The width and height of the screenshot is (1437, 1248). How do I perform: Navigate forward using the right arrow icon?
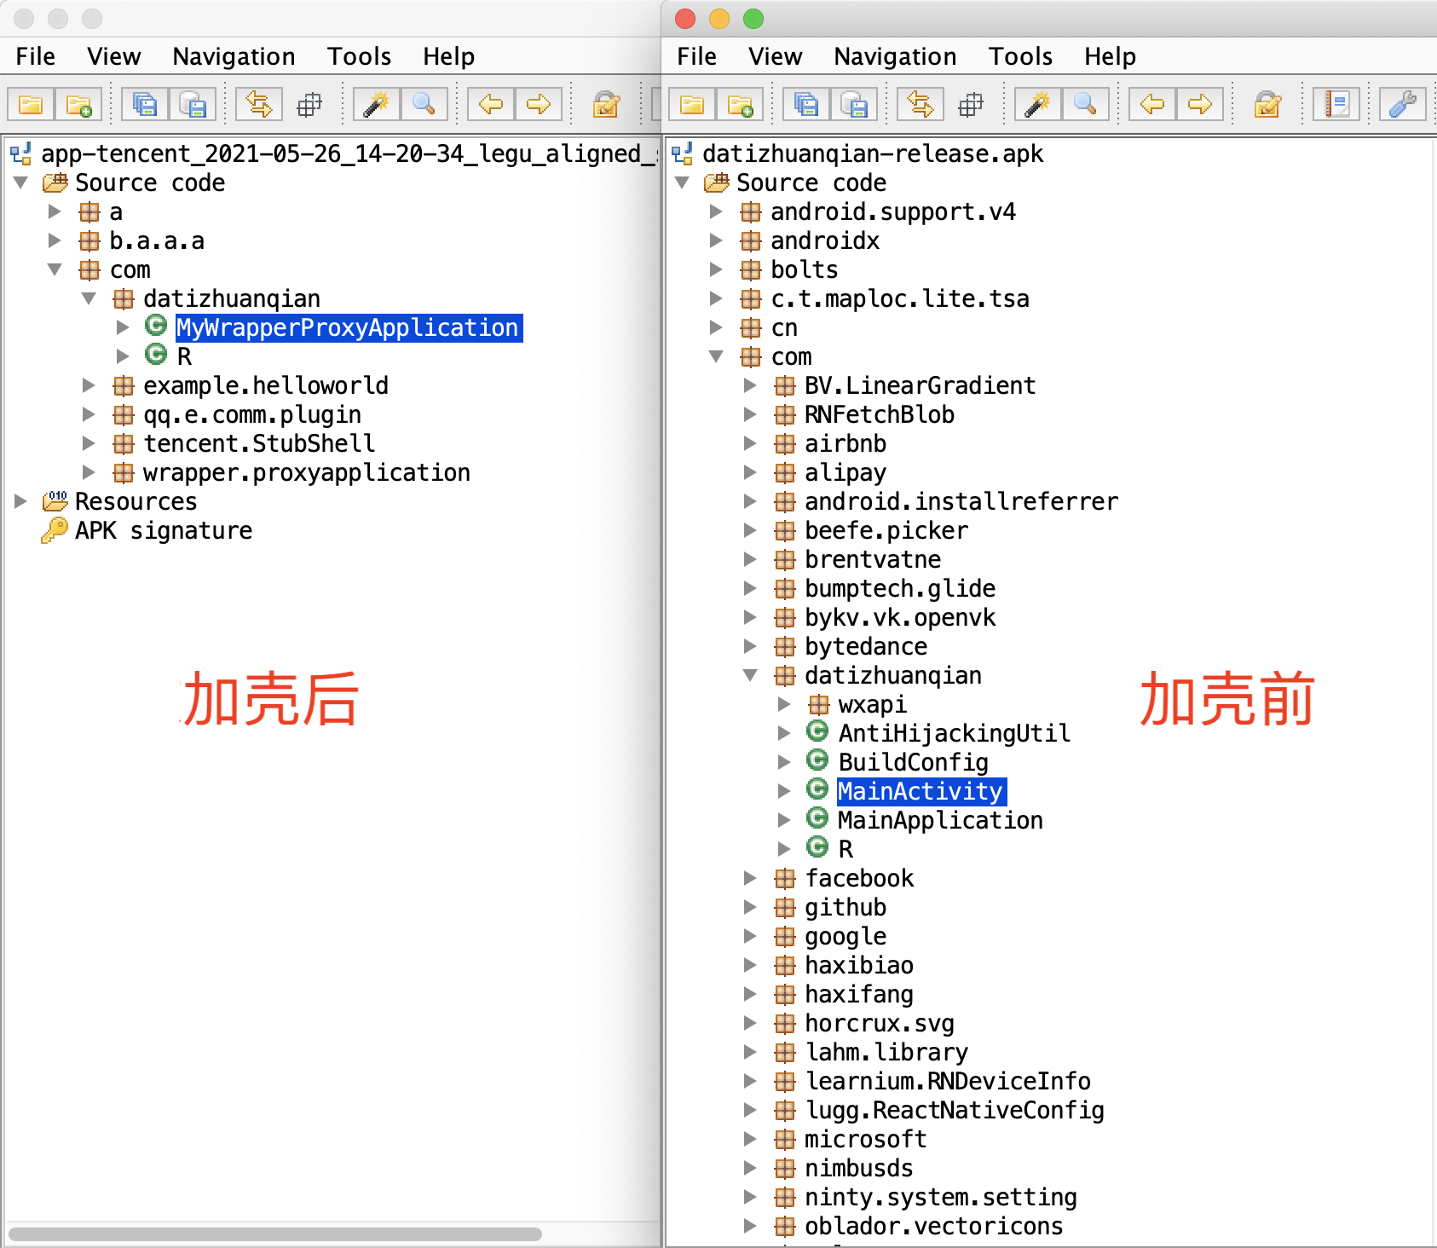point(539,104)
